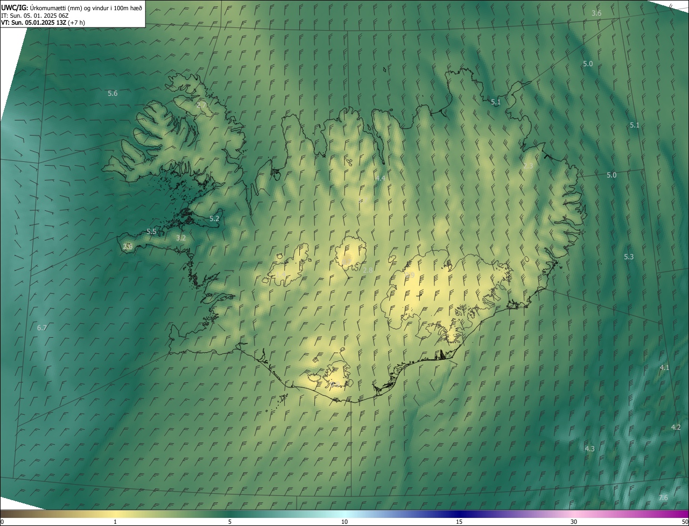Select the colour scale tick labelled 15
The image size is (689, 526).
point(459,522)
